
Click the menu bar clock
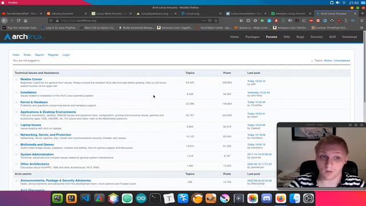point(354,2)
